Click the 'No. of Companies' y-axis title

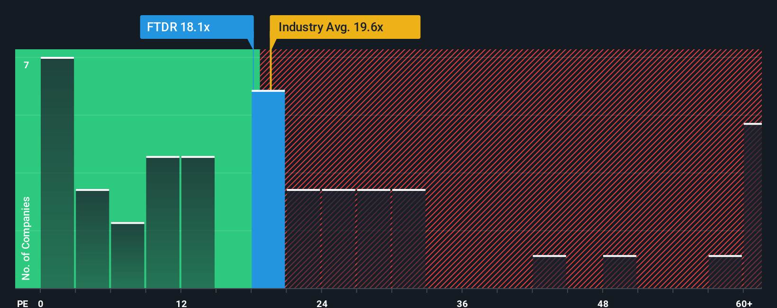[x=26, y=238]
